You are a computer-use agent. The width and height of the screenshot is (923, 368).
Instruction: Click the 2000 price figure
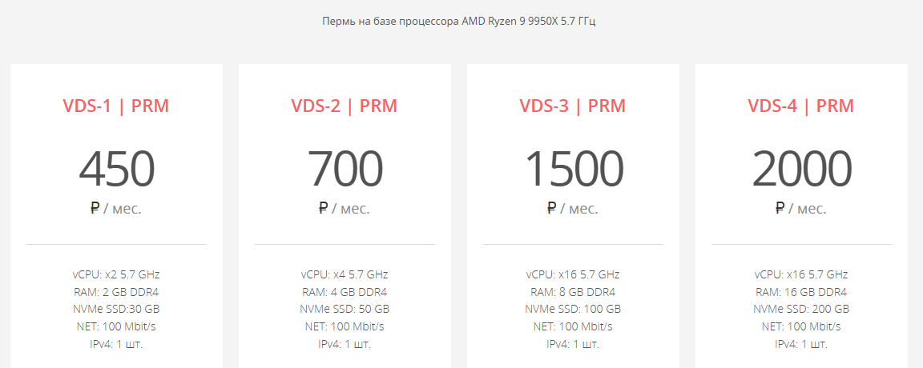802,169
